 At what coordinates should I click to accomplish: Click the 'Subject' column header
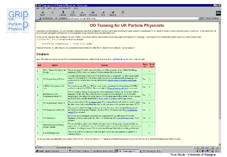click(55, 65)
